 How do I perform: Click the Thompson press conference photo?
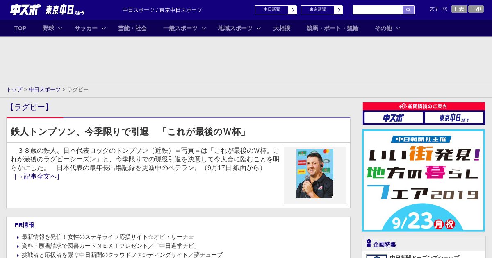point(315,174)
